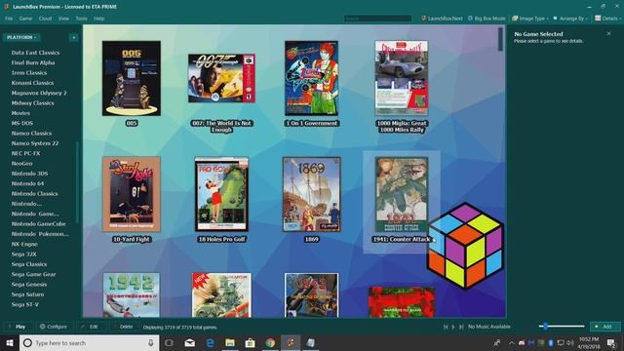Click the Play button in the bottom bar
This screenshot has height=351, width=624.
coord(17,327)
